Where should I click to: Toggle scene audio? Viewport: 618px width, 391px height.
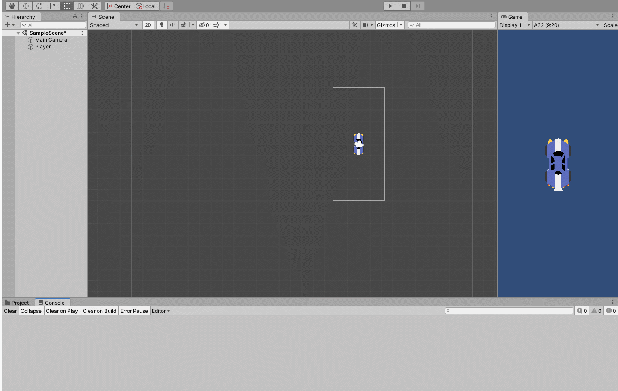173,25
